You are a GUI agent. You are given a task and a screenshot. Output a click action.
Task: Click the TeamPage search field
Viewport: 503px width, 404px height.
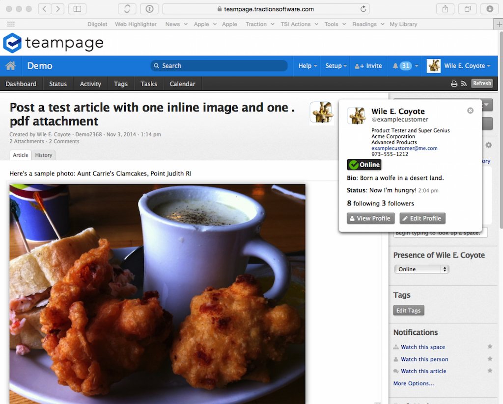point(219,66)
